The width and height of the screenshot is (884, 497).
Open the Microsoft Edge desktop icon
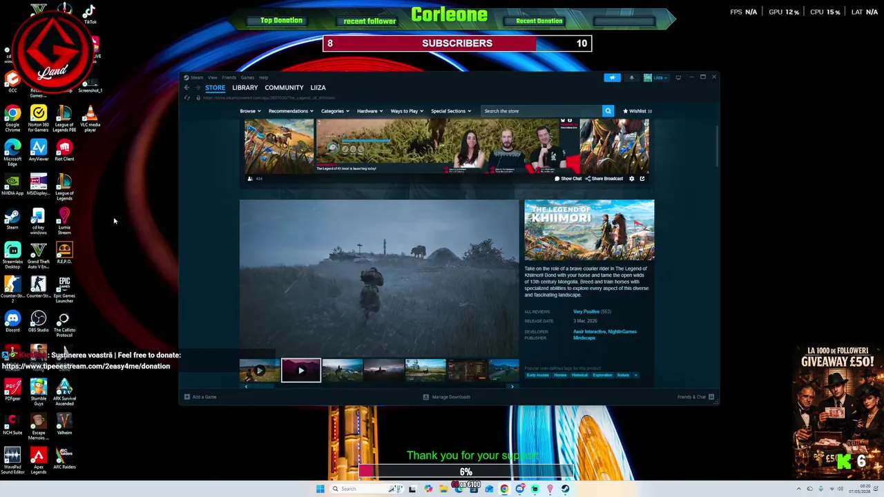point(12,152)
